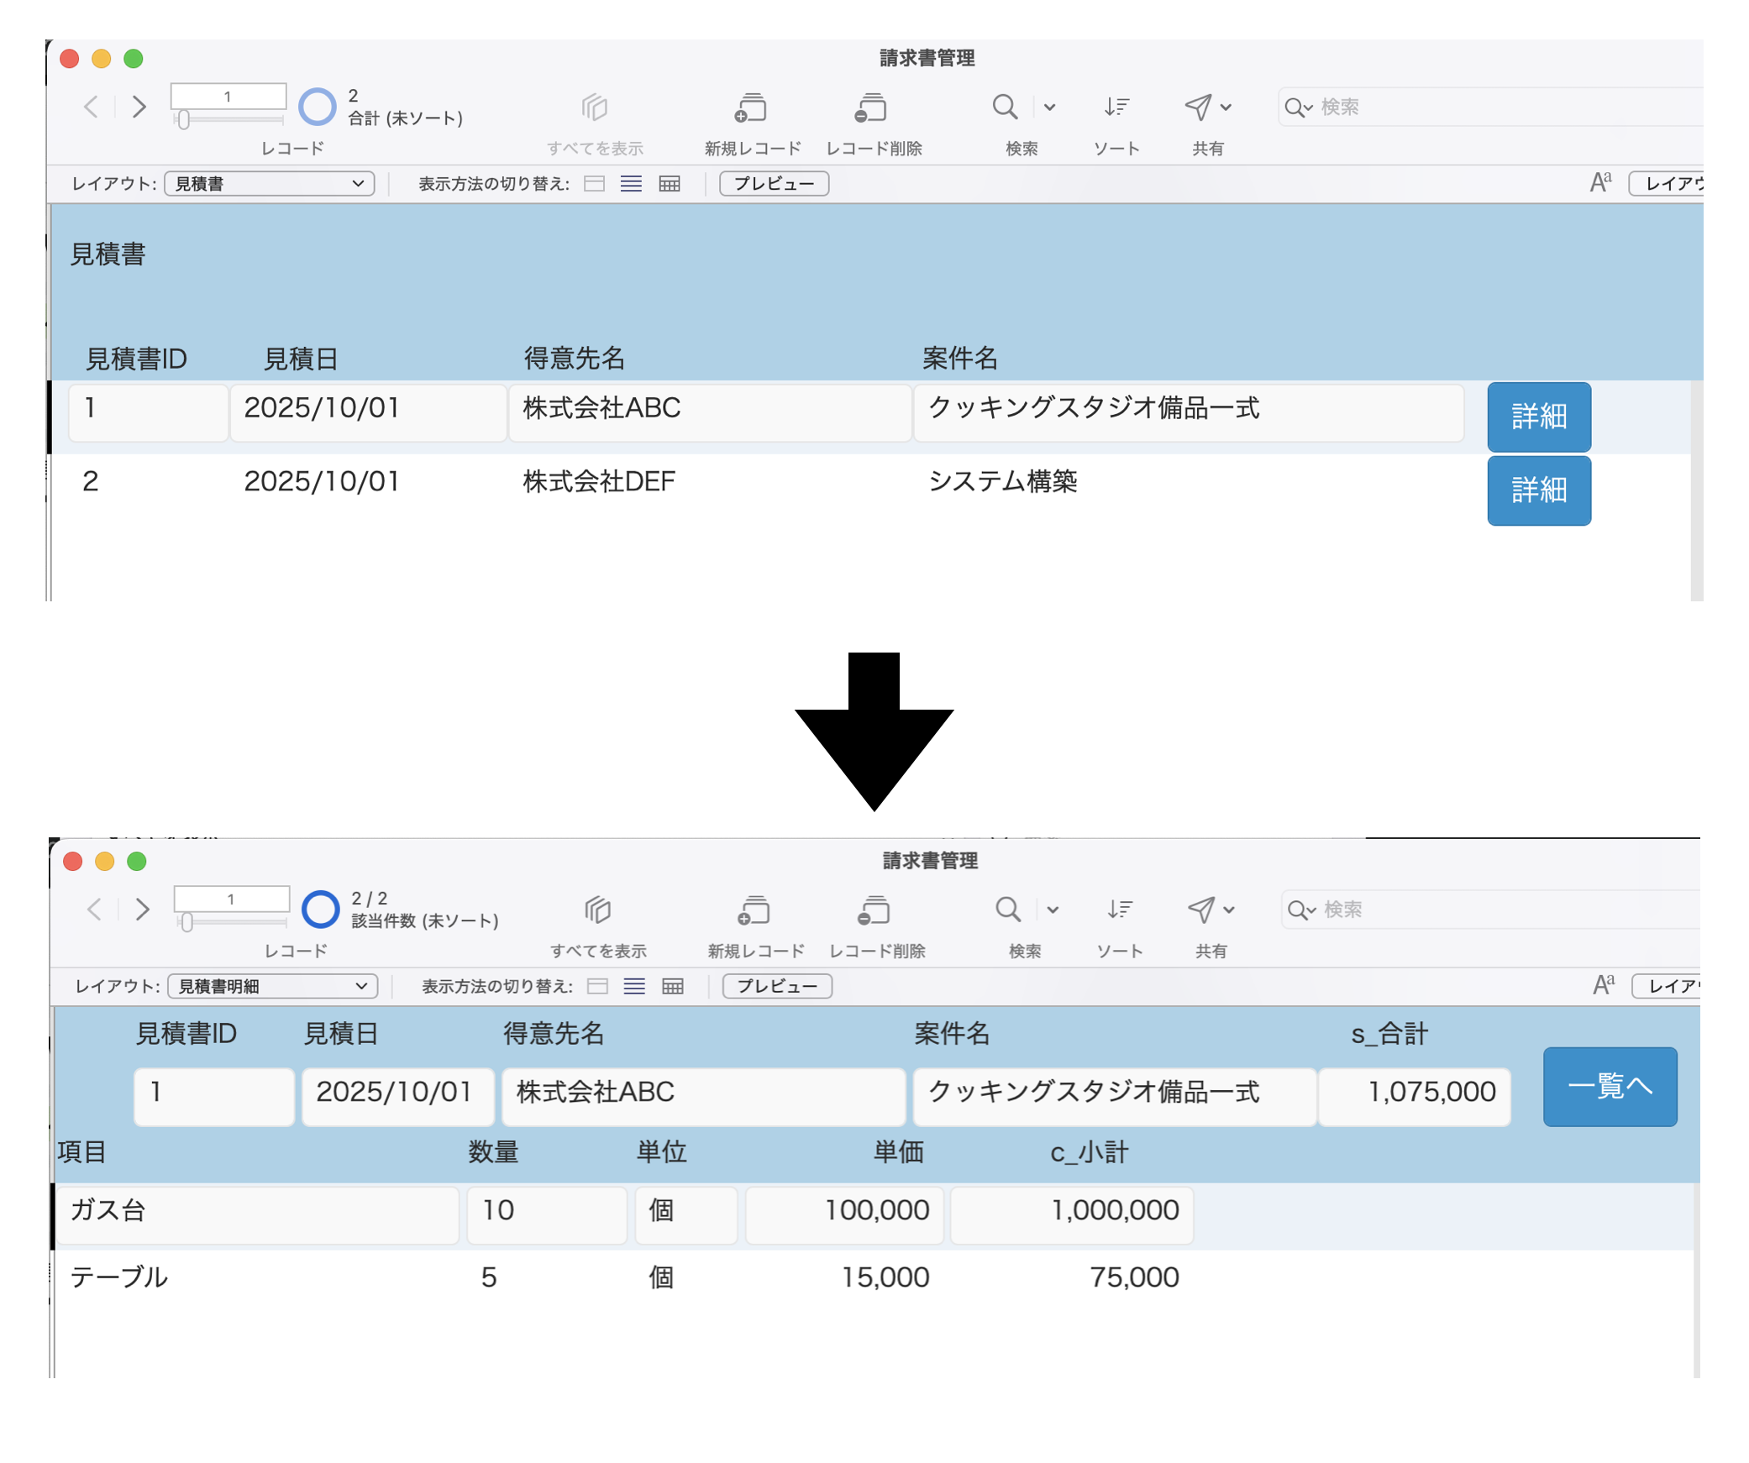Sort records using the ソート icon
The height and width of the screenshot is (1463, 1749).
click(1116, 107)
